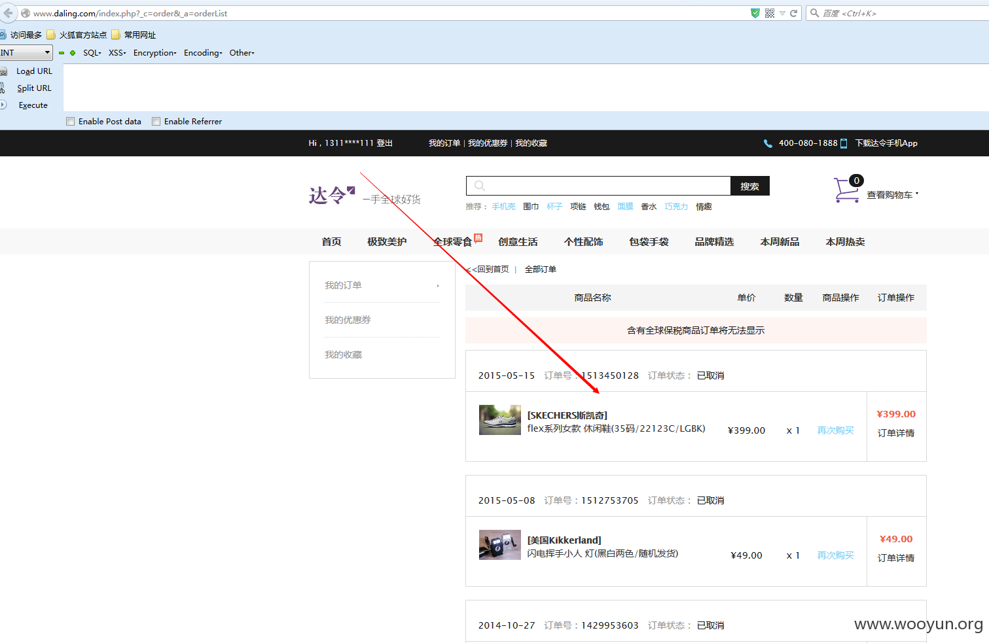This screenshot has height=643, width=989.
Task: Open 订单详情 for order 1512753705
Action: pos(896,558)
